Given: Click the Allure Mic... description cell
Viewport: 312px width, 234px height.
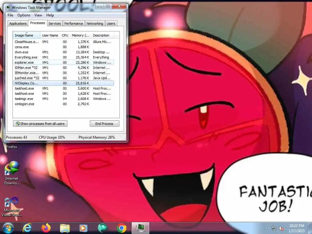Looking at the screenshot, I should click(x=101, y=42).
